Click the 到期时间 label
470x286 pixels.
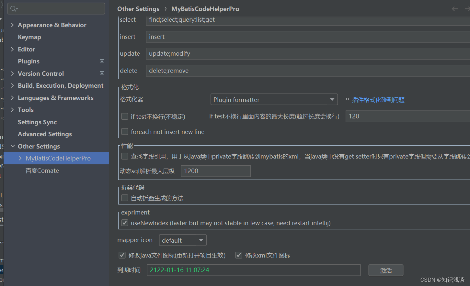click(x=129, y=270)
